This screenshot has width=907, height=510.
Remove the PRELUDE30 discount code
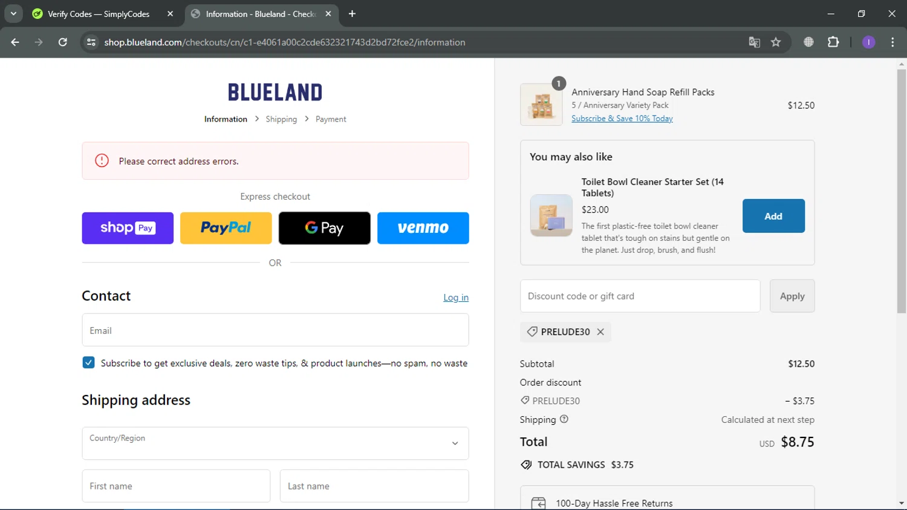point(600,332)
